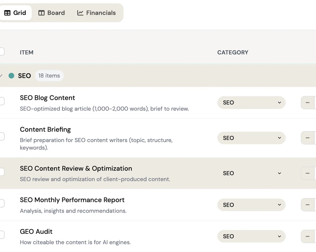The height and width of the screenshot is (252, 316).
Task: Check the GEO Audit row checkbox
Action: point(2,235)
